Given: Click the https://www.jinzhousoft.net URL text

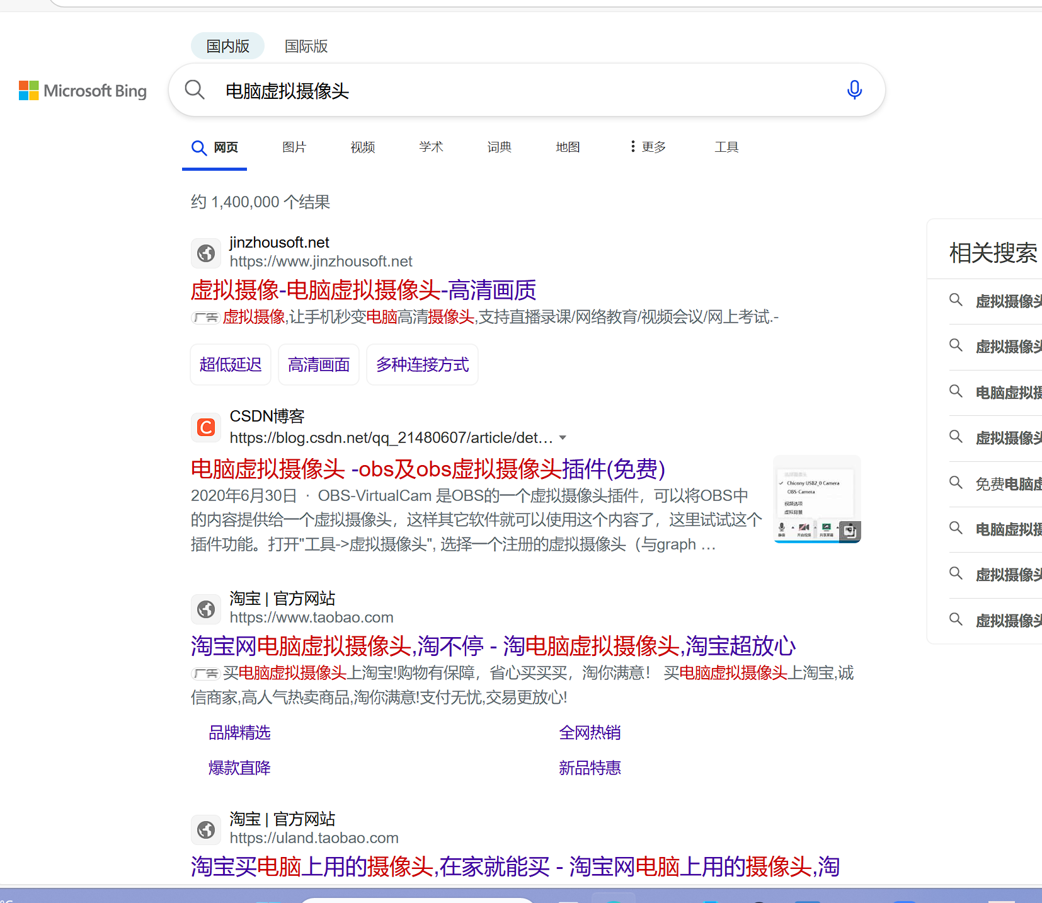Looking at the screenshot, I should [321, 261].
